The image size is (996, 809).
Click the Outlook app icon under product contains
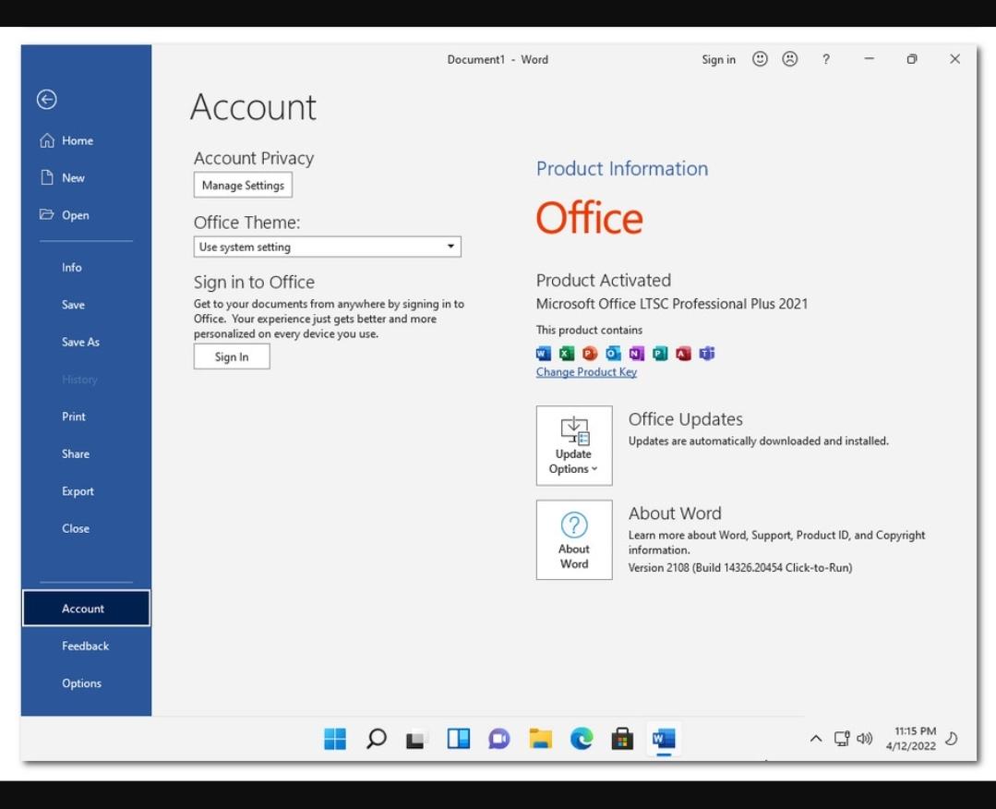[613, 354]
